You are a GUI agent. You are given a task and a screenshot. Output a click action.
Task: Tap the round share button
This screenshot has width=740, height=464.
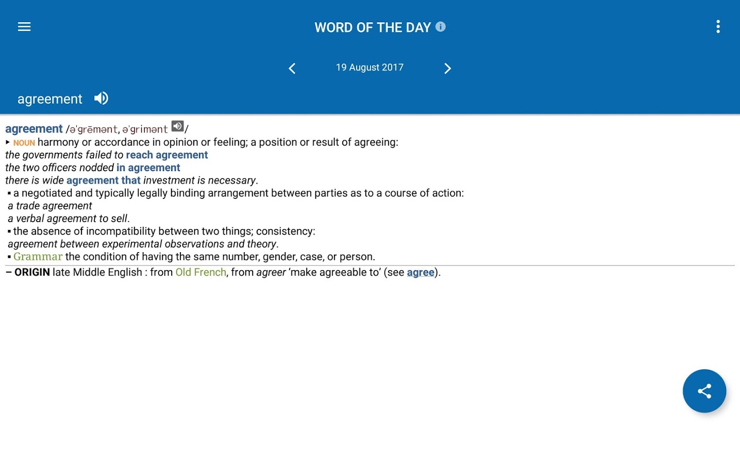point(704,391)
